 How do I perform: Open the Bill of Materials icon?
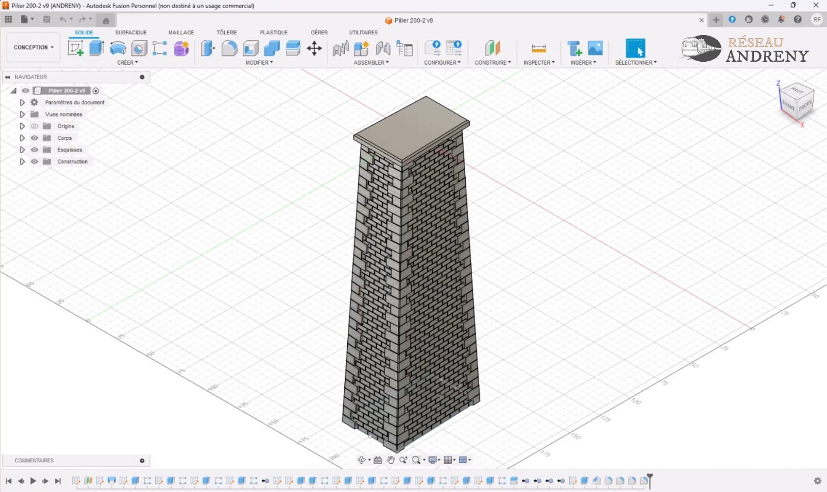coord(404,48)
